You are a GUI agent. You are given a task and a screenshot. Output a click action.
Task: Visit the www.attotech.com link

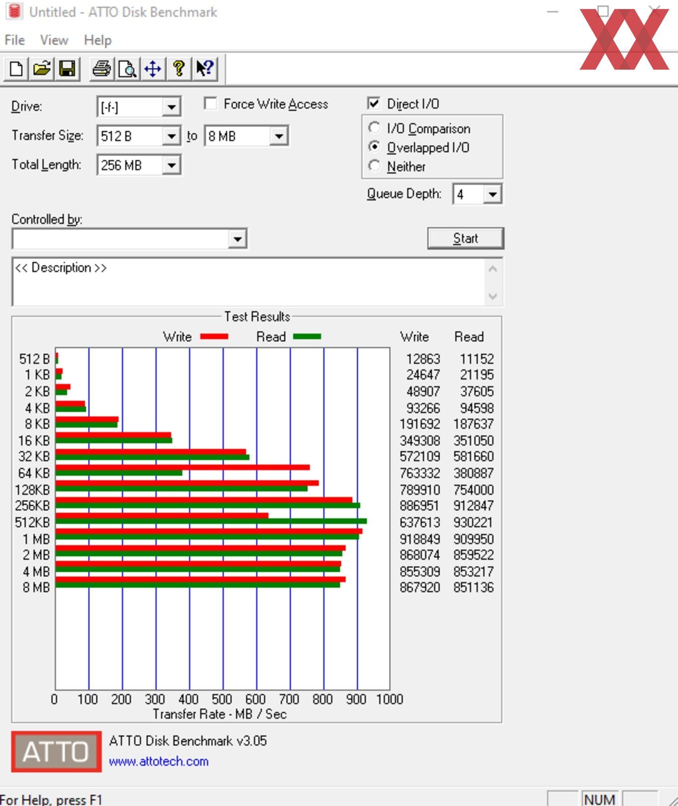[159, 762]
